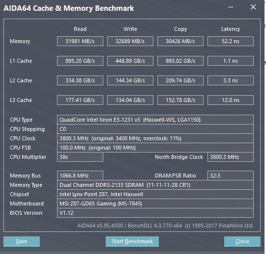Click the CPU FSB field 100.0 MHz

tap(155, 148)
